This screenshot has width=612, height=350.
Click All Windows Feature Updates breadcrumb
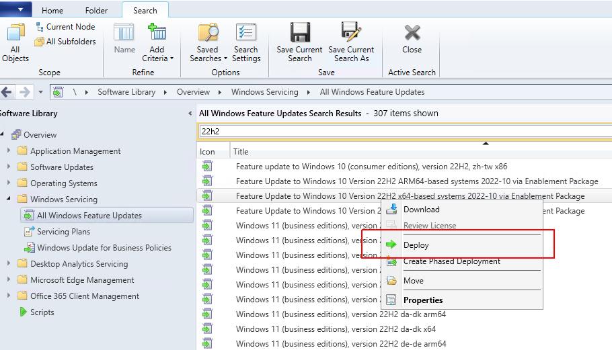click(372, 92)
